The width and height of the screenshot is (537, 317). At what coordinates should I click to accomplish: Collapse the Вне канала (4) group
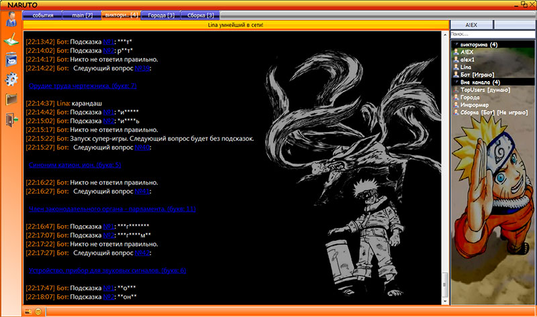[455, 82]
